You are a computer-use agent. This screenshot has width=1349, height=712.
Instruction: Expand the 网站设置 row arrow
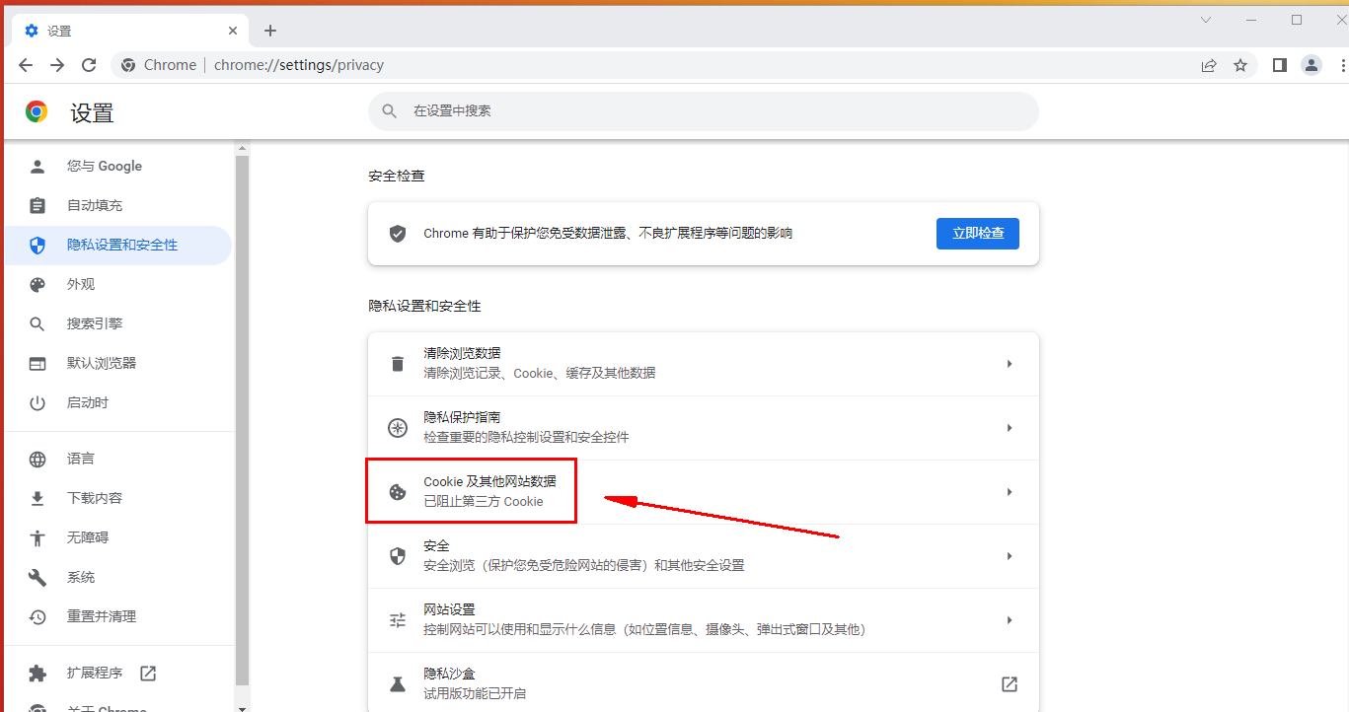point(1009,620)
